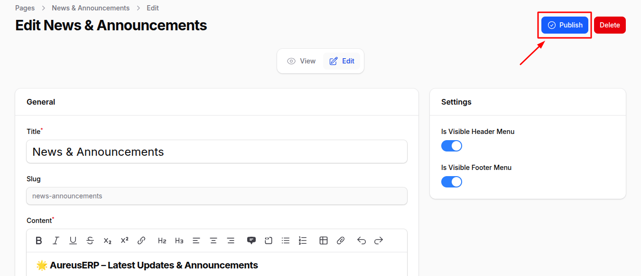This screenshot has width=641, height=276.
Task: Apply Italic formatting to content text
Action: pos(56,240)
